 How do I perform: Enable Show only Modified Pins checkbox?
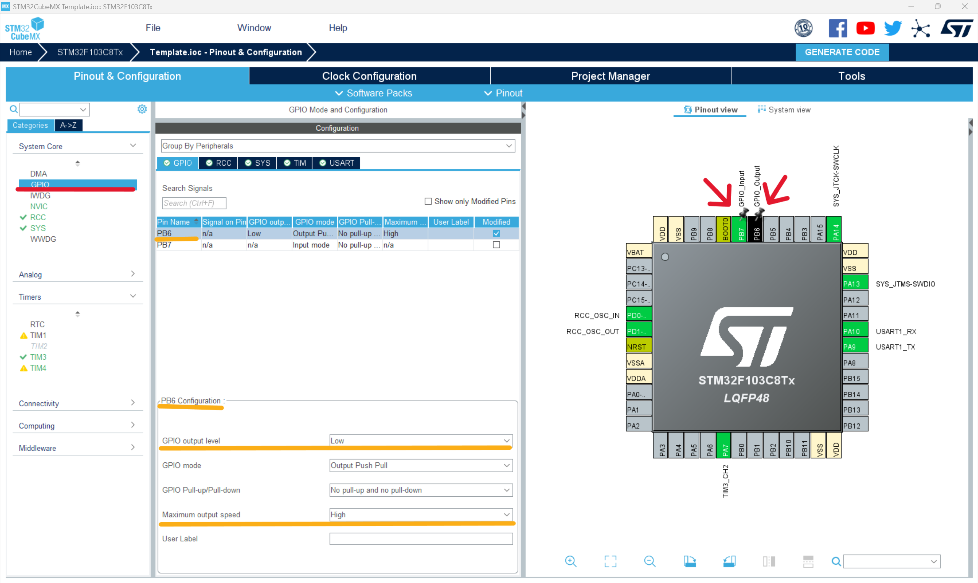coord(428,201)
